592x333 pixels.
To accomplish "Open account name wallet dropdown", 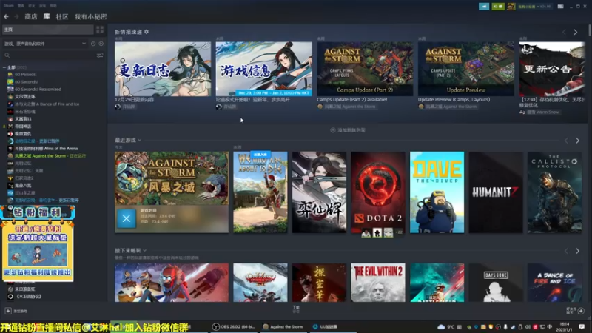I will [534, 7].
